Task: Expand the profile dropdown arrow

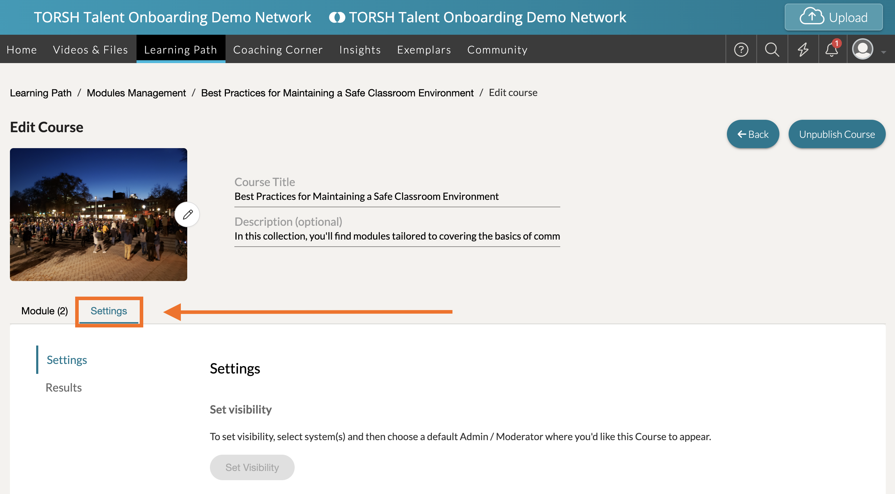Action: (883, 52)
